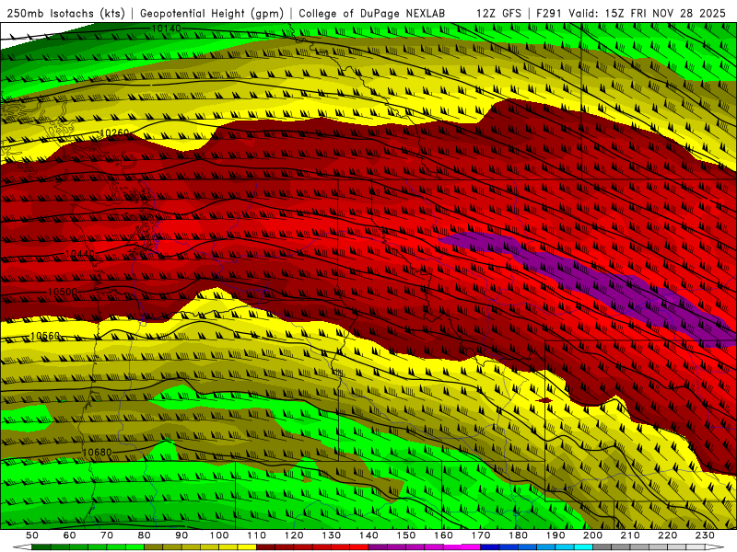Click the 80 value on the color scale
This screenshot has height=552, width=737.
pos(145,535)
